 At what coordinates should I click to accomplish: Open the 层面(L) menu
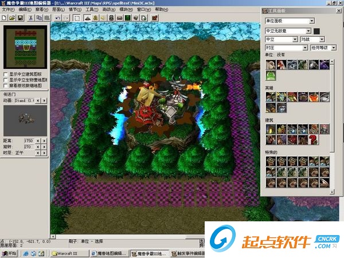[58, 9]
